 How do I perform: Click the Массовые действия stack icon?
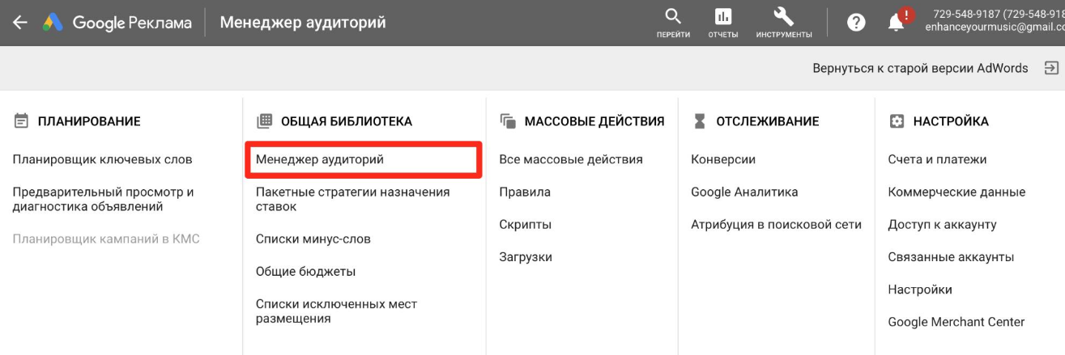pos(508,121)
